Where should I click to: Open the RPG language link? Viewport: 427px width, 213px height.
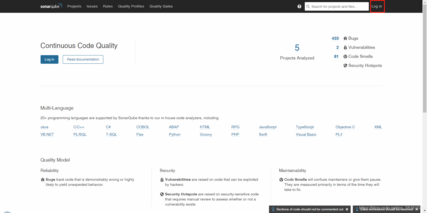tap(235, 127)
